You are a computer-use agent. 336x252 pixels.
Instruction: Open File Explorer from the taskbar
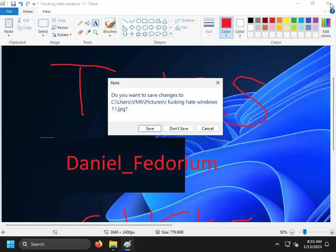113,244
